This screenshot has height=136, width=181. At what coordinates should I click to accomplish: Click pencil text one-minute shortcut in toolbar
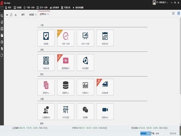tap(42, 8)
